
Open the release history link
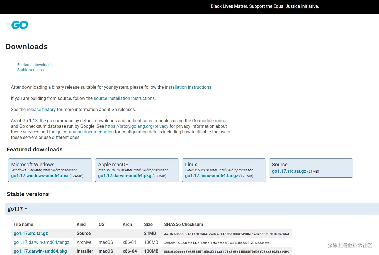[41, 109]
